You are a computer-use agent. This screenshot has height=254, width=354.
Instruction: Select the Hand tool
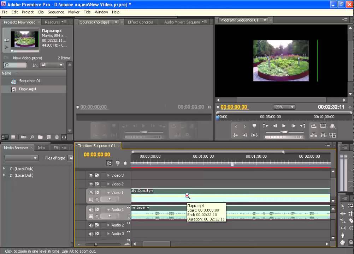click(x=343, y=243)
